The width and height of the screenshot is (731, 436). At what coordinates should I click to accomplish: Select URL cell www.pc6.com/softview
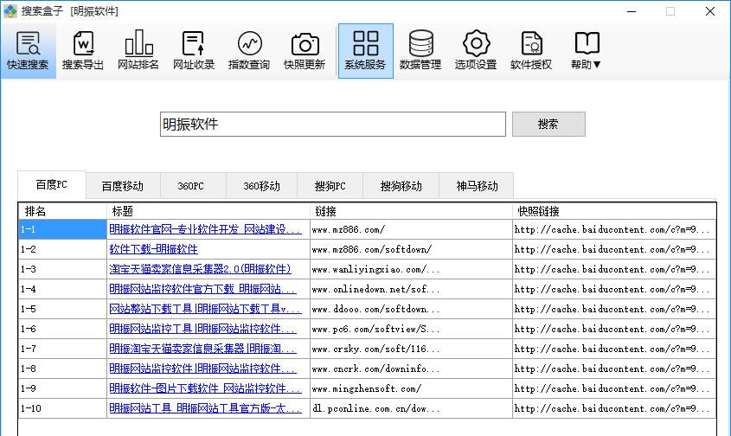(x=411, y=329)
